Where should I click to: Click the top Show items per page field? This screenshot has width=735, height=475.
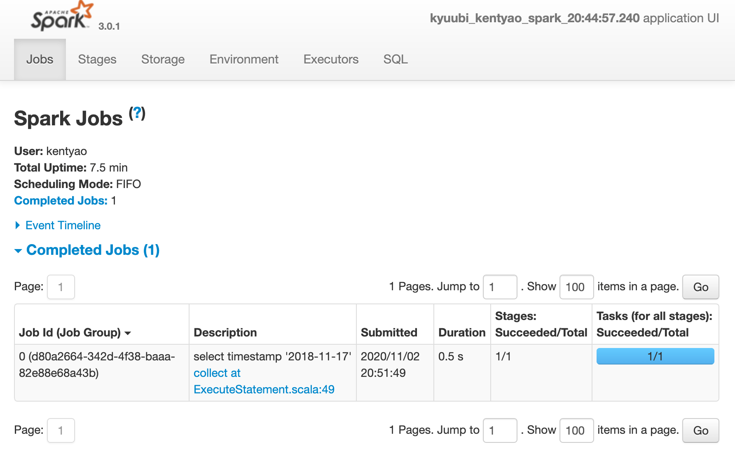pyautogui.click(x=576, y=287)
